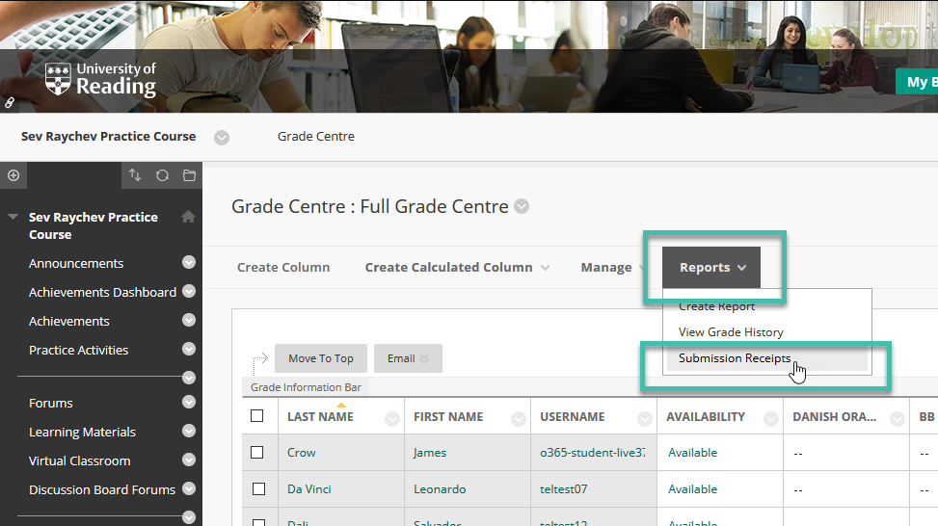
Task: Open the Email dropdown button
Action: point(408,358)
